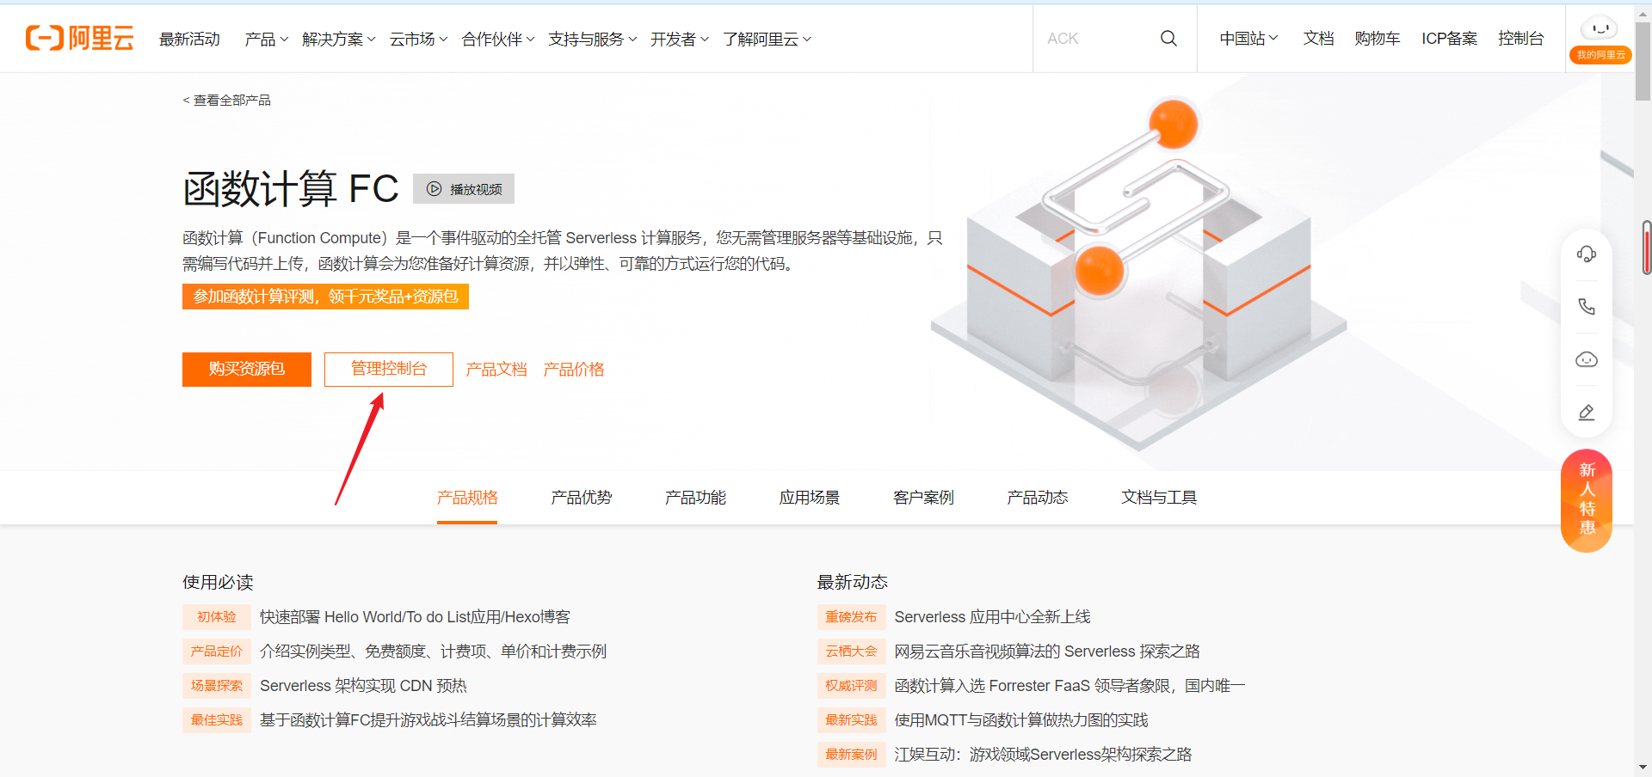Switch to the 应用场景 tab
This screenshot has height=777, width=1652.
810,498
